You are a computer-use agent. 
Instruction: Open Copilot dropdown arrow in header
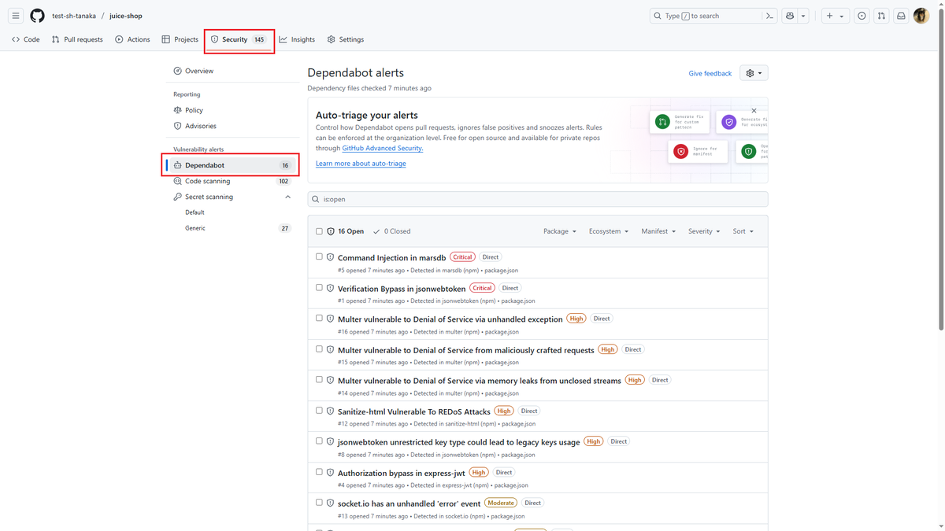click(803, 16)
